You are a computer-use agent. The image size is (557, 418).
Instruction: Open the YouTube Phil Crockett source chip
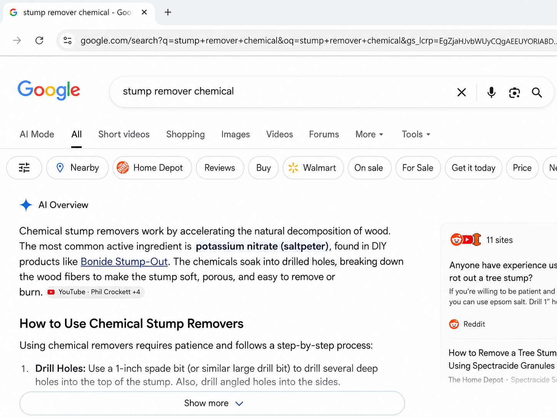[95, 292]
